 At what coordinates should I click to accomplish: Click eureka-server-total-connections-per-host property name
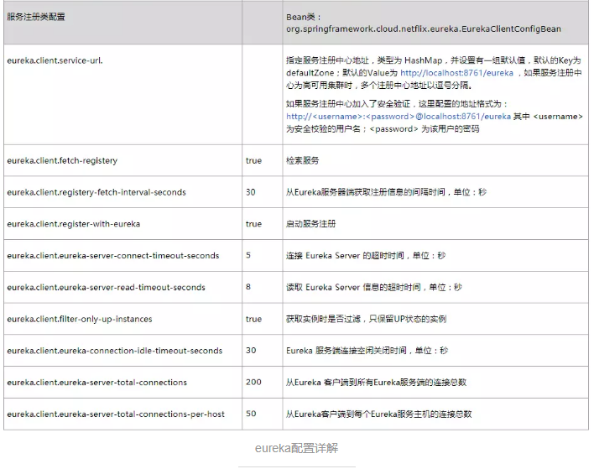tap(115, 414)
